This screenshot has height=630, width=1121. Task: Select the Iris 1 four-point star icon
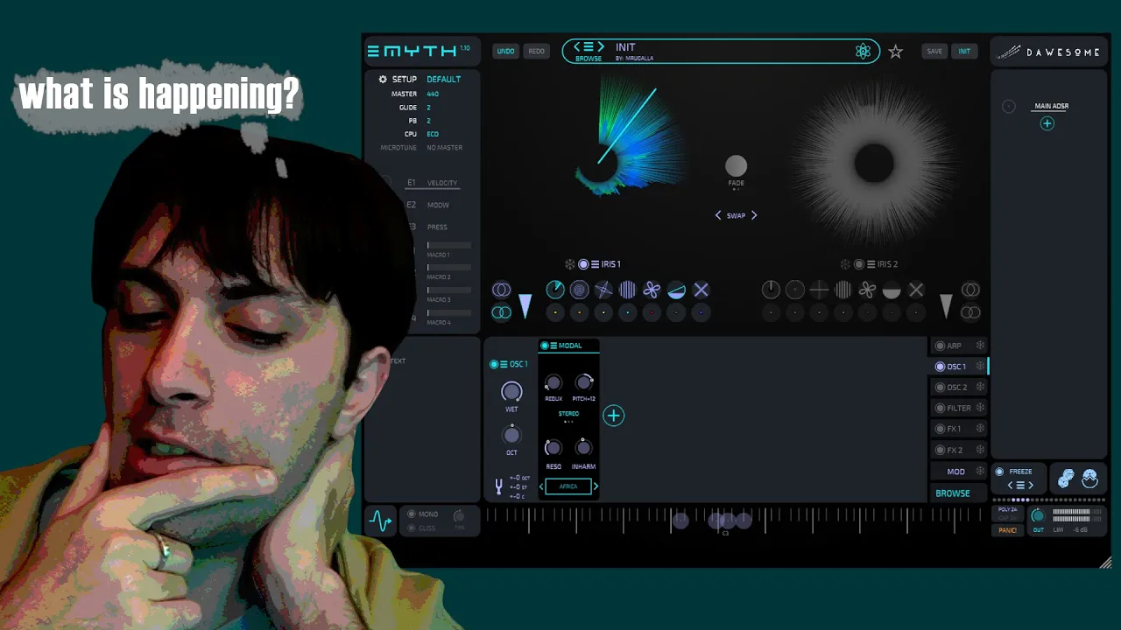(x=603, y=290)
